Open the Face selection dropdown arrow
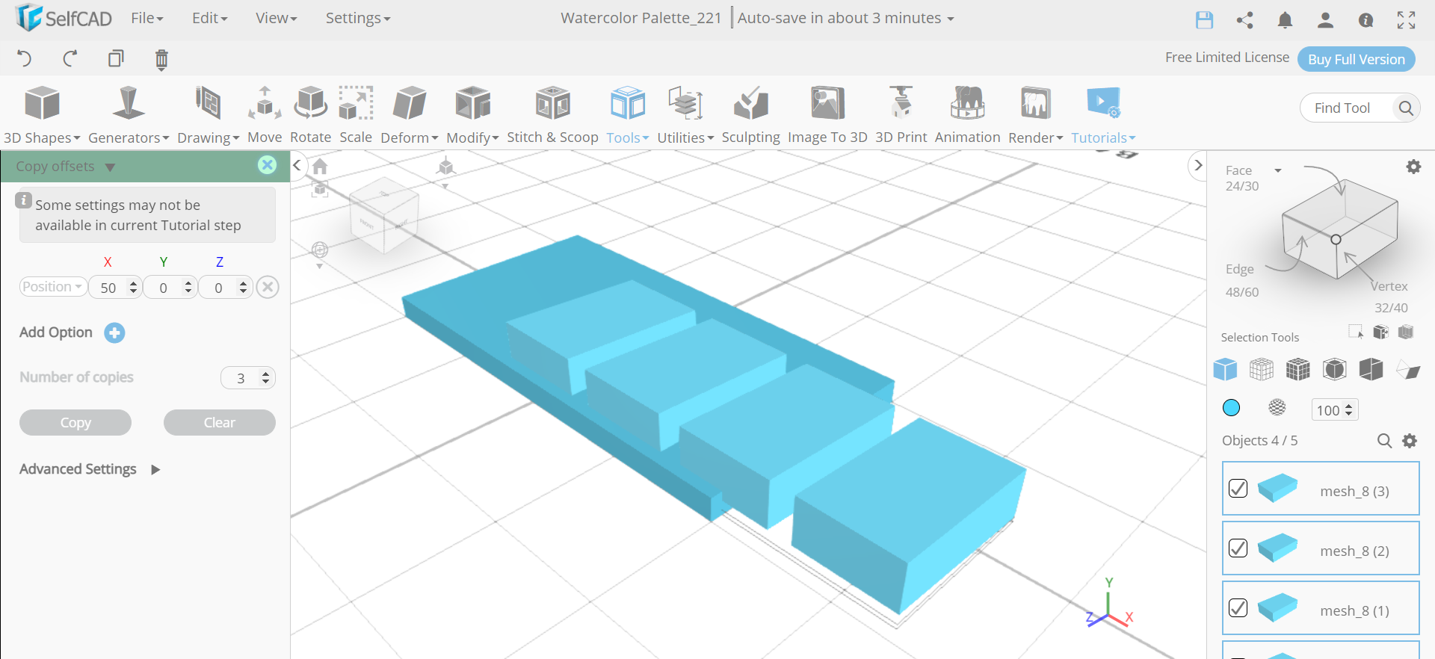1435x659 pixels. [x=1278, y=170]
